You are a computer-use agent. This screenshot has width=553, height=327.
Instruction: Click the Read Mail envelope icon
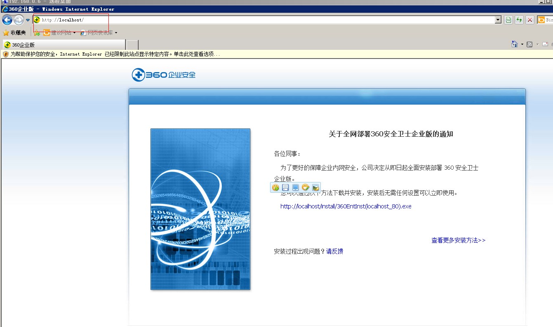pyautogui.click(x=545, y=44)
